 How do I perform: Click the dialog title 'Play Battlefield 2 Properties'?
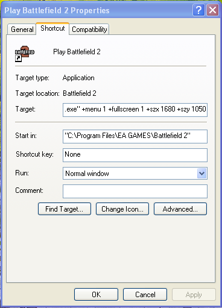click(57, 10)
